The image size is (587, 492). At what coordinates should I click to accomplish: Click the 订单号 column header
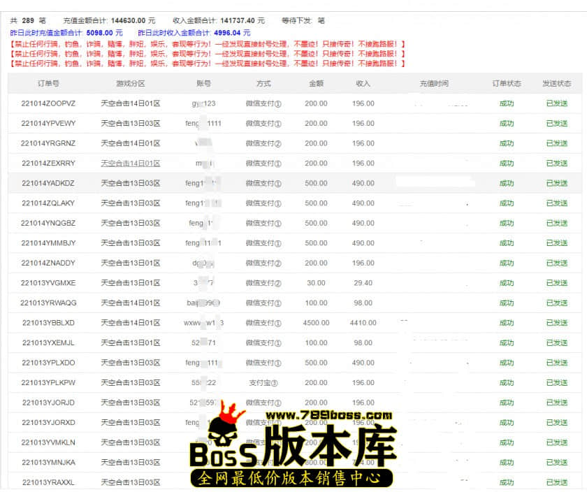(x=48, y=83)
